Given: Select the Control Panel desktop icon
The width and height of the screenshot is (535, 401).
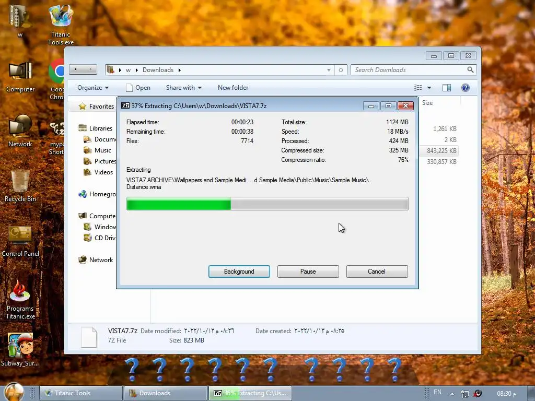Looking at the screenshot, I should [20, 241].
